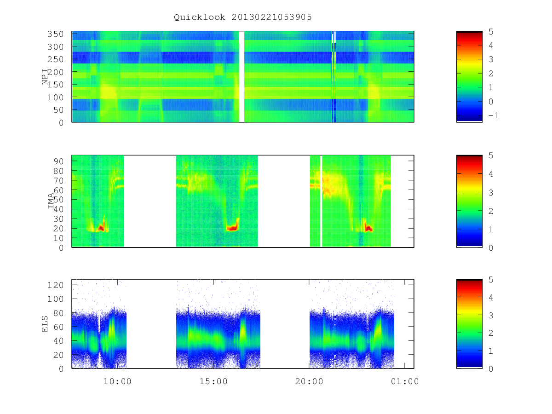Click the 4 label on ELS color bar

490,297
